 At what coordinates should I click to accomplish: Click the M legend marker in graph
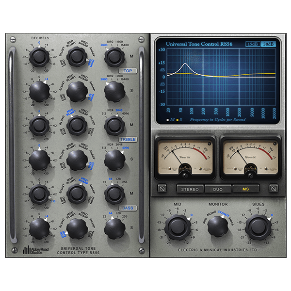168,120
